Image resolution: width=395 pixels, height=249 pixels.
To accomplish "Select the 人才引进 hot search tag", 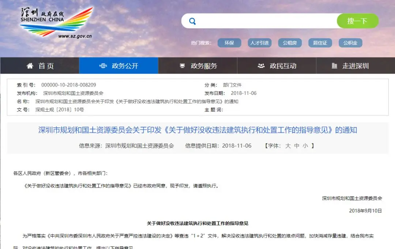I will (259, 43).
